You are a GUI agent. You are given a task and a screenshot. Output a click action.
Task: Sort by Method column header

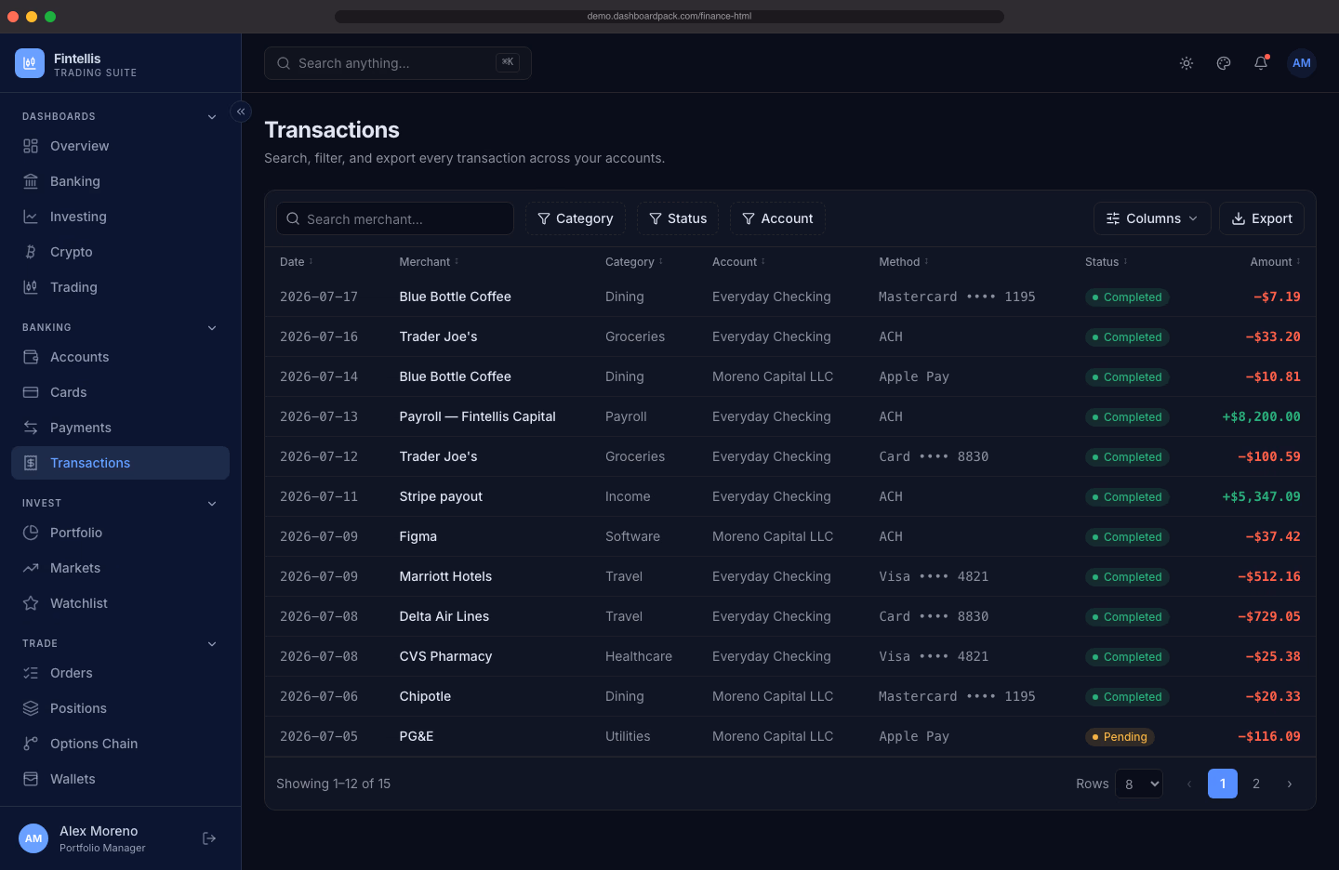tap(904, 262)
